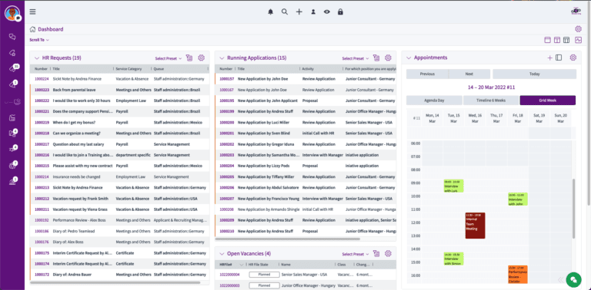This screenshot has width=591, height=290.
Task: Toggle the eye visibility icon in top bar
Action: coord(327,12)
